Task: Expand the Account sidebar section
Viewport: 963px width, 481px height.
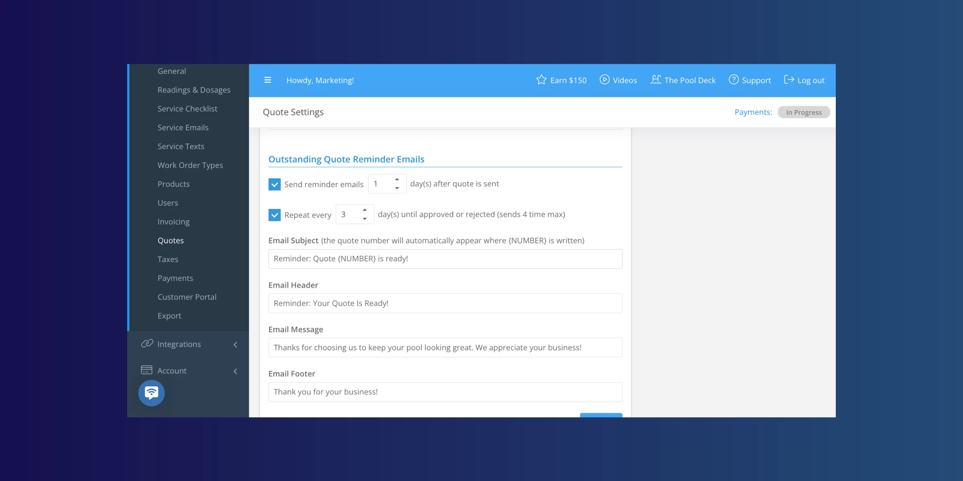Action: (236, 371)
